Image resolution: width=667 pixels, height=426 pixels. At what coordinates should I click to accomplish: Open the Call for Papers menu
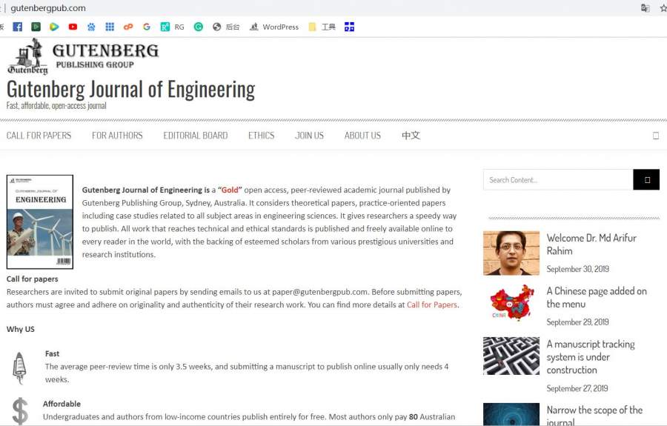39,136
